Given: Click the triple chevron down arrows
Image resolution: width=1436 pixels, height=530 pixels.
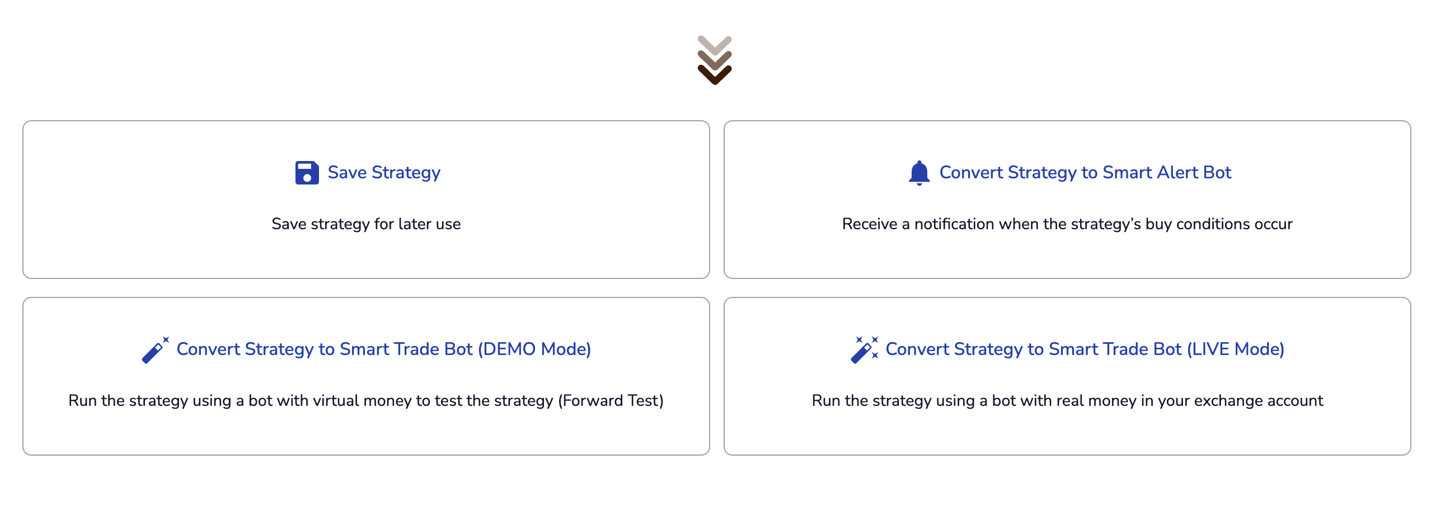Looking at the screenshot, I should pos(715,60).
